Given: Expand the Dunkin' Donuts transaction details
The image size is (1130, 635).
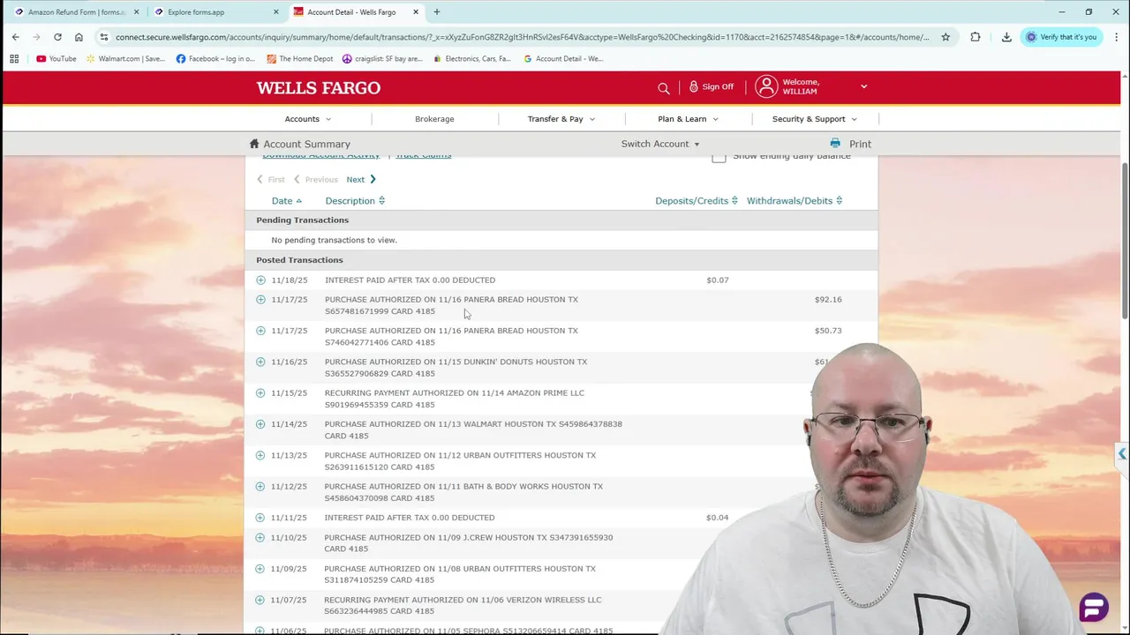Looking at the screenshot, I should point(260,362).
